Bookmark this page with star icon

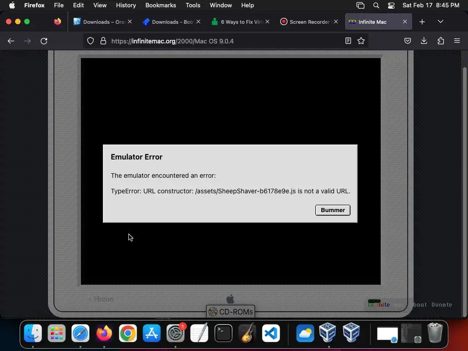[x=361, y=41]
